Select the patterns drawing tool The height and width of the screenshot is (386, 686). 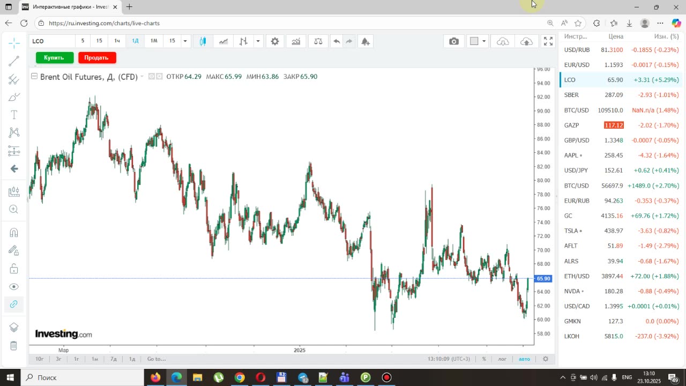click(x=14, y=132)
